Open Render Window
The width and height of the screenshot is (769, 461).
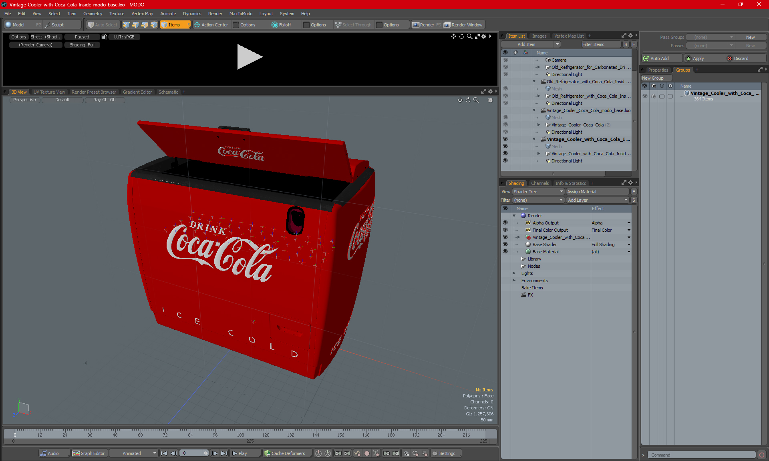[x=464, y=25]
